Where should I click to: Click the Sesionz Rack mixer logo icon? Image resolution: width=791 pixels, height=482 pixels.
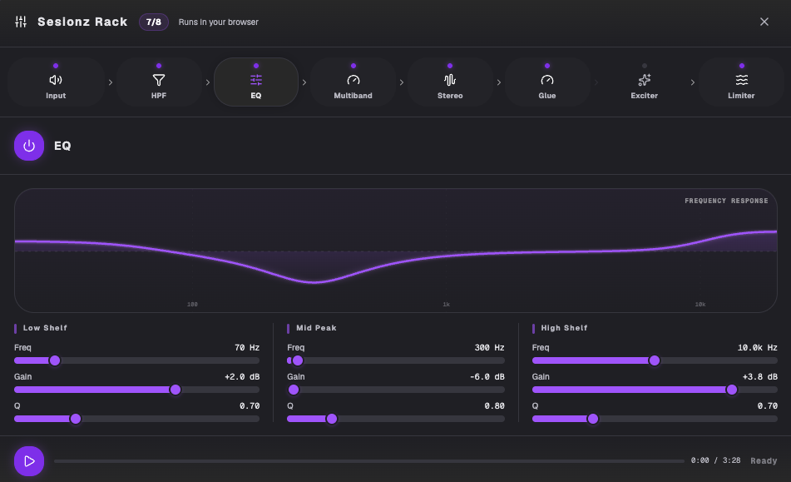coord(21,22)
